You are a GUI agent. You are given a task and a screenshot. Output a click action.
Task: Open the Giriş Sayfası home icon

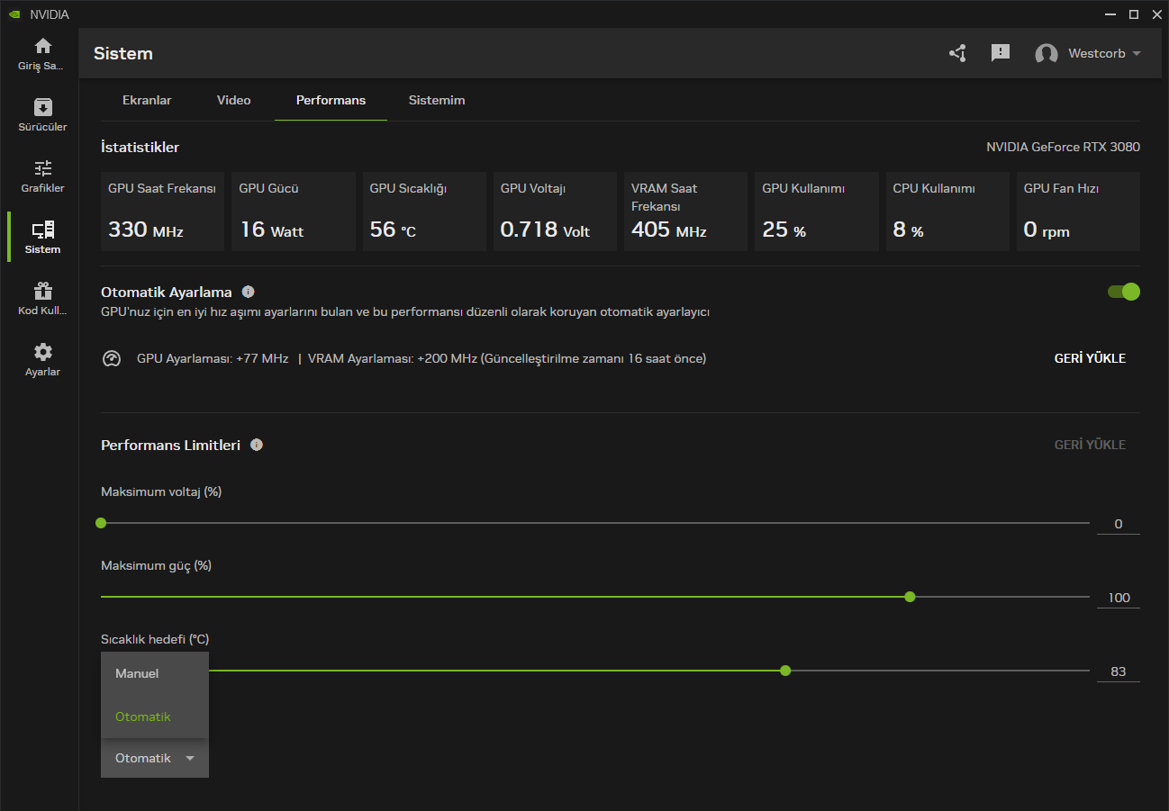pyautogui.click(x=42, y=47)
